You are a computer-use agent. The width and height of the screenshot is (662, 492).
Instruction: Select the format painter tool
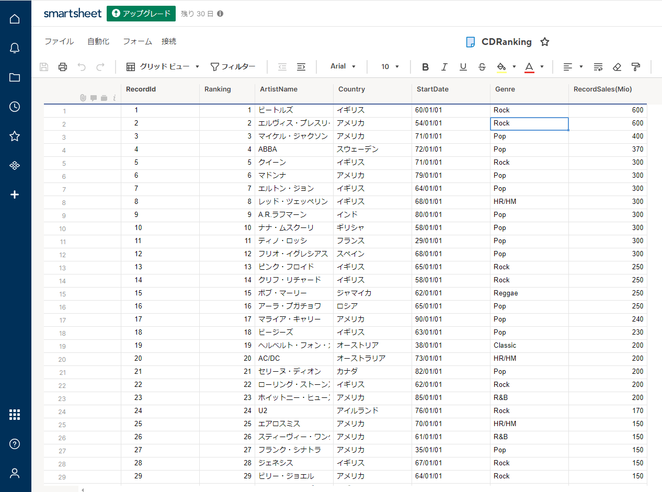[636, 67]
